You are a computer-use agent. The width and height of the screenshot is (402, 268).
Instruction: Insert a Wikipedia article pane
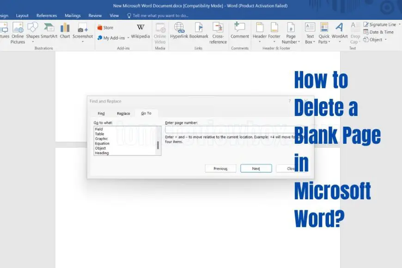tap(140, 32)
